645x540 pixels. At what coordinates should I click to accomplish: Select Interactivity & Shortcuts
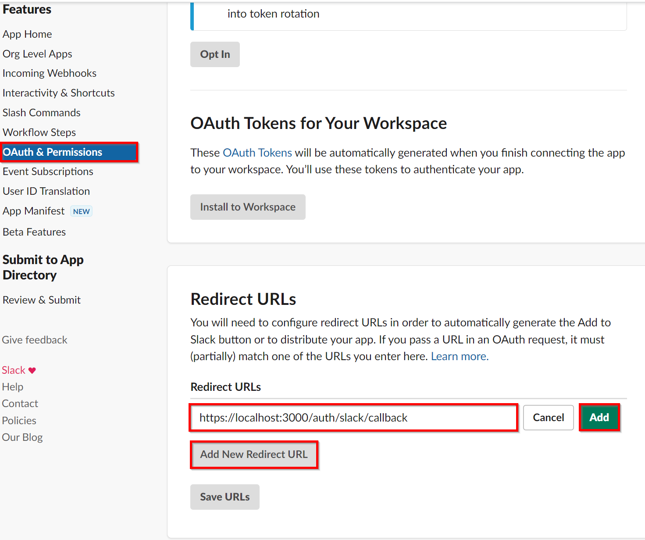tap(59, 93)
